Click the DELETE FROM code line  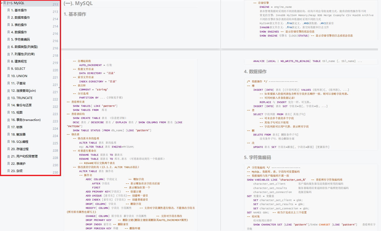click(x=276, y=135)
